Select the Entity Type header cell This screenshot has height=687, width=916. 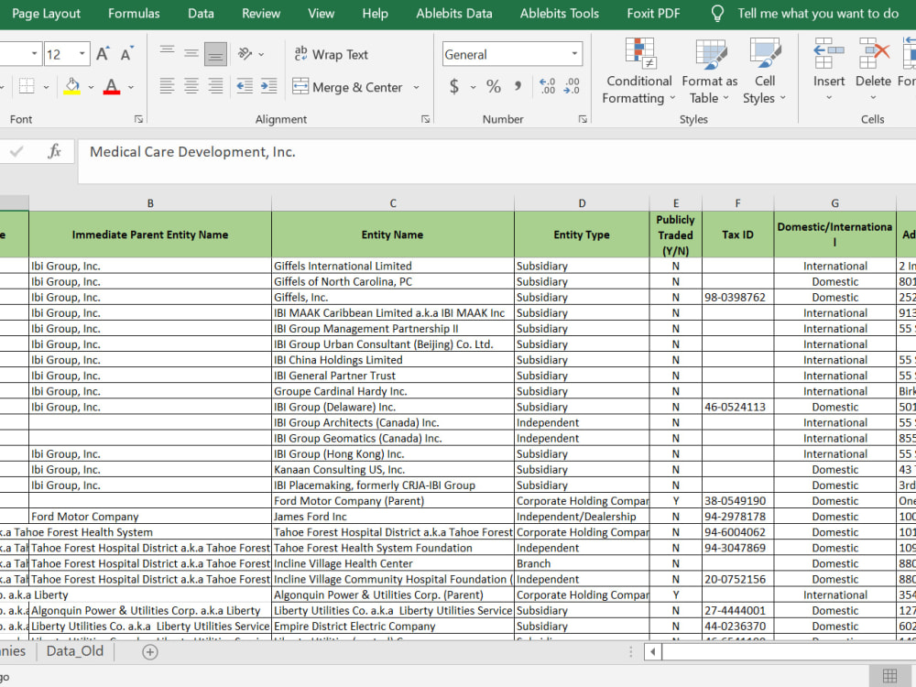point(582,234)
